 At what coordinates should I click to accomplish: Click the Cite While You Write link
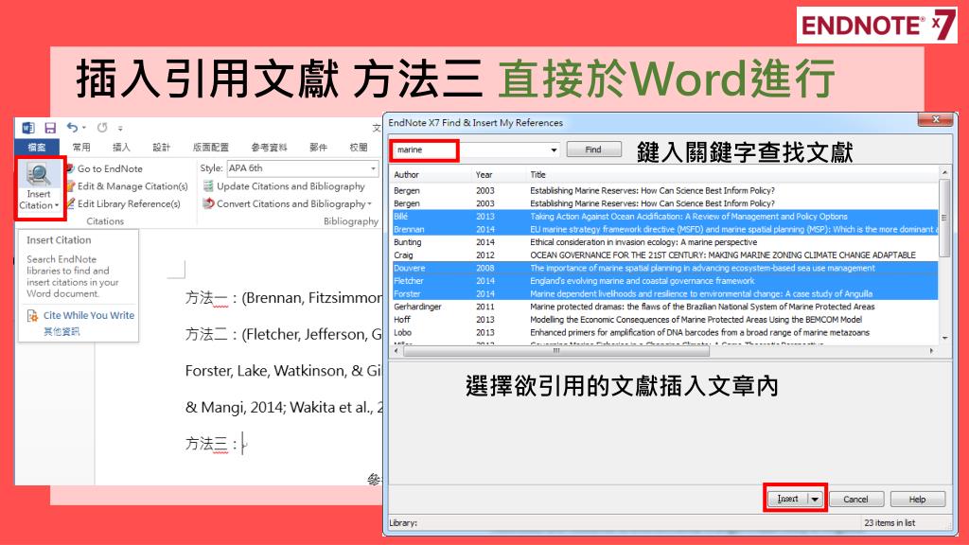[88, 315]
